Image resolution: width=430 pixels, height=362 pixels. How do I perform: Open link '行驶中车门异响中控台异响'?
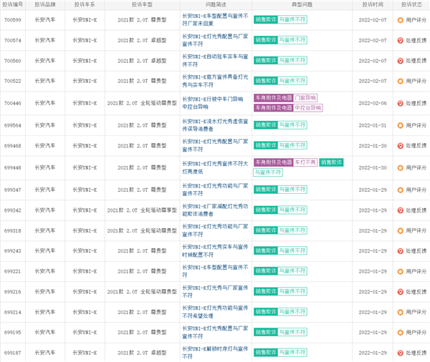point(213,103)
